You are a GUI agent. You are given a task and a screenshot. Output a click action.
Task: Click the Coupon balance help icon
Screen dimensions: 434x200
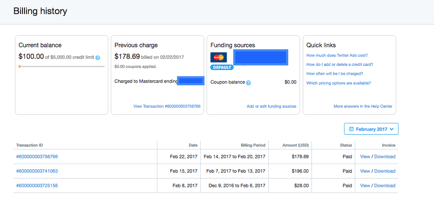248,82
